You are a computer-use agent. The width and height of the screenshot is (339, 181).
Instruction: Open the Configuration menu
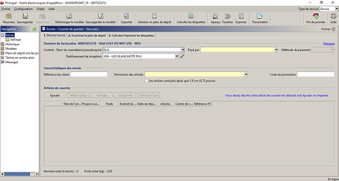23,9
